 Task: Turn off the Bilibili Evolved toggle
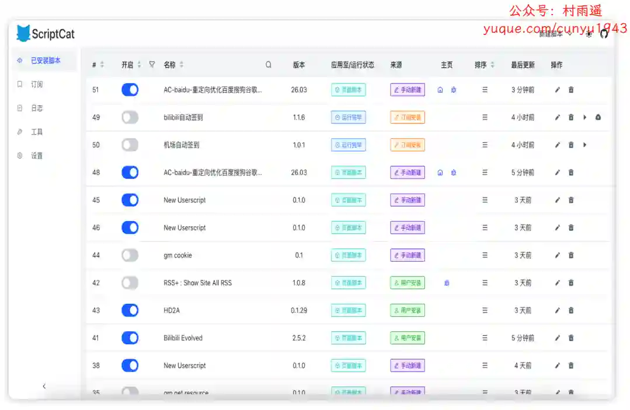pyautogui.click(x=130, y=338)
